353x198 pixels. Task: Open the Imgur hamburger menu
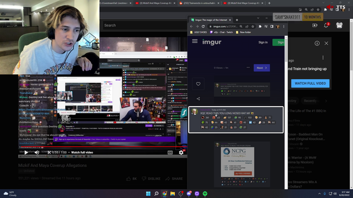click(x=195, y=41)
